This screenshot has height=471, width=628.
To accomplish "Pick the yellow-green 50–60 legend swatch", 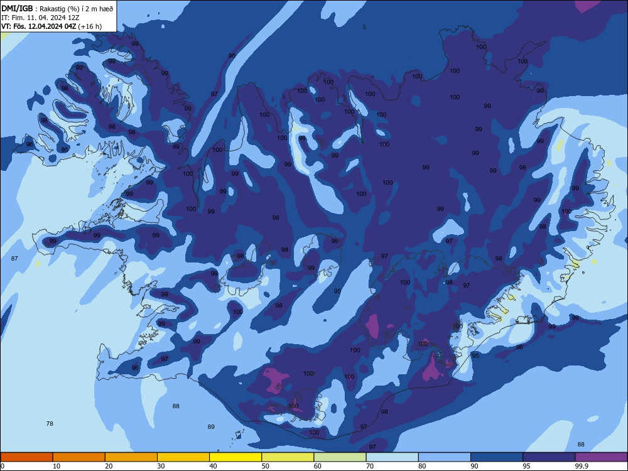I will (288, 457).
